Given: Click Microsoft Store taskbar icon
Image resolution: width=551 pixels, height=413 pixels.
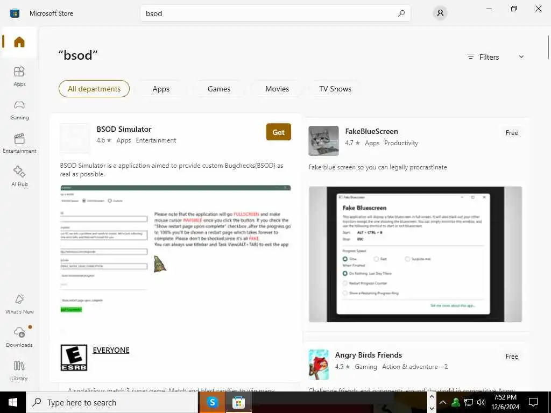Looking at the screenshot, I should click(x=238, y=402).
